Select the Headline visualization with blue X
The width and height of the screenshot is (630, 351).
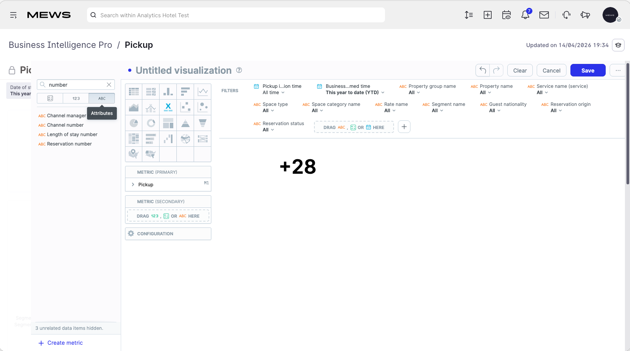pos(168,107)
